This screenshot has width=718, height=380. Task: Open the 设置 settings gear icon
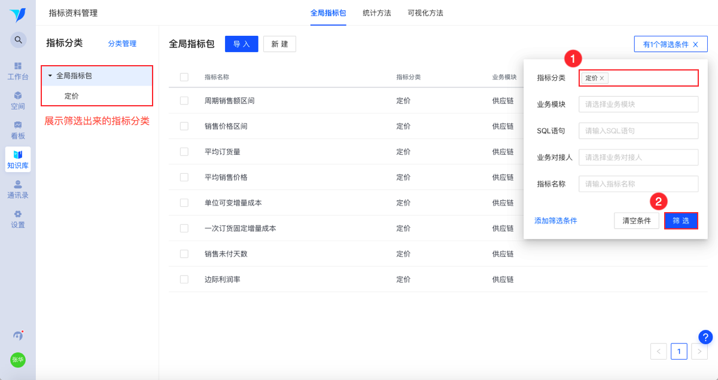(18, 214)
